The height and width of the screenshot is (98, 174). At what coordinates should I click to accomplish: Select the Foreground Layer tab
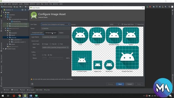(x=37, y=33)
